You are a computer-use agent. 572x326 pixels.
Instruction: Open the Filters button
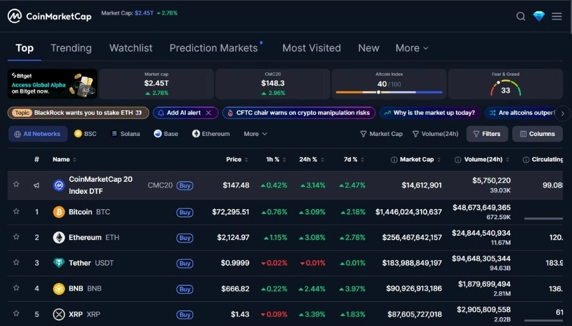click(487, 134)
